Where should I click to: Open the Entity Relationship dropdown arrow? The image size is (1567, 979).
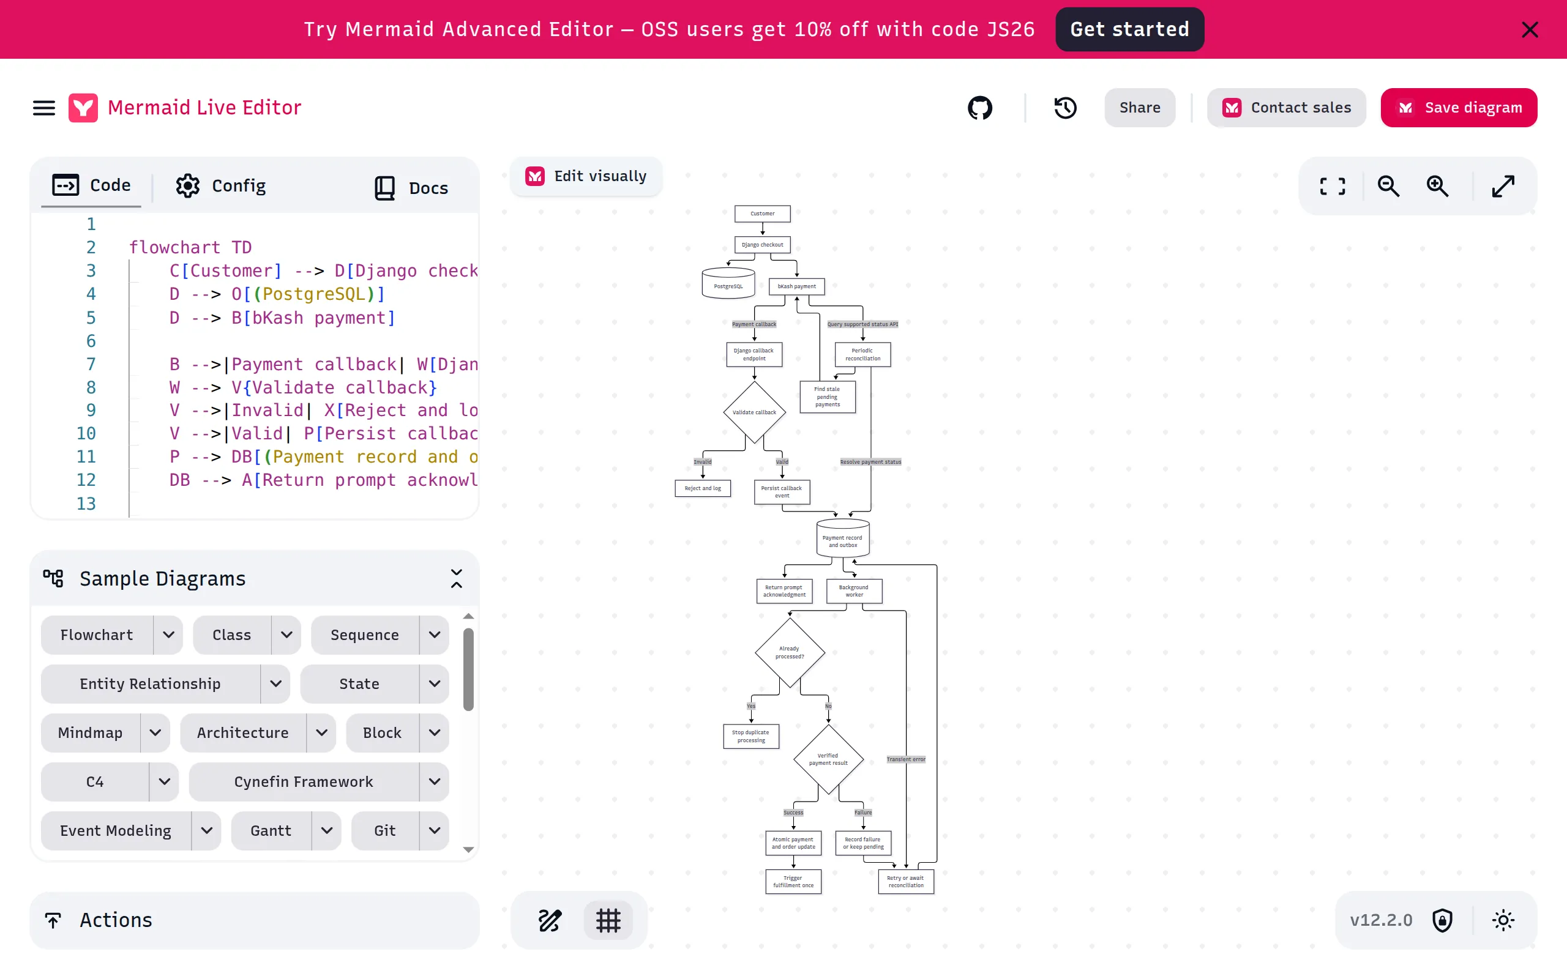275,683
